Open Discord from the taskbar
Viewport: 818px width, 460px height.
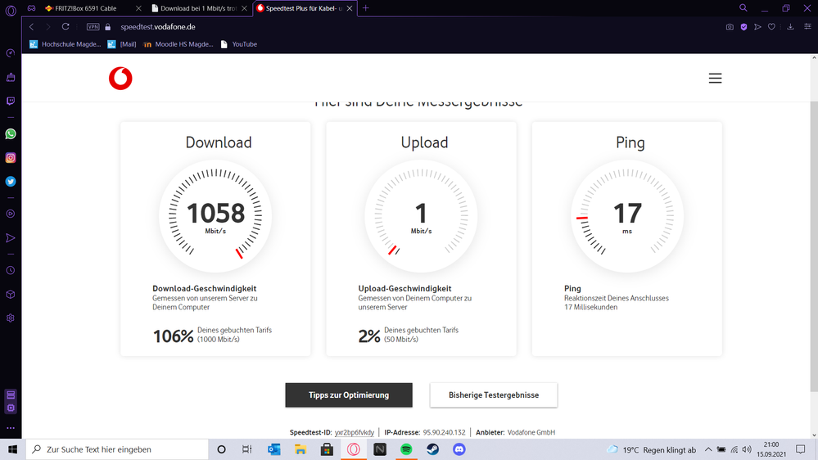pos(459,449)
